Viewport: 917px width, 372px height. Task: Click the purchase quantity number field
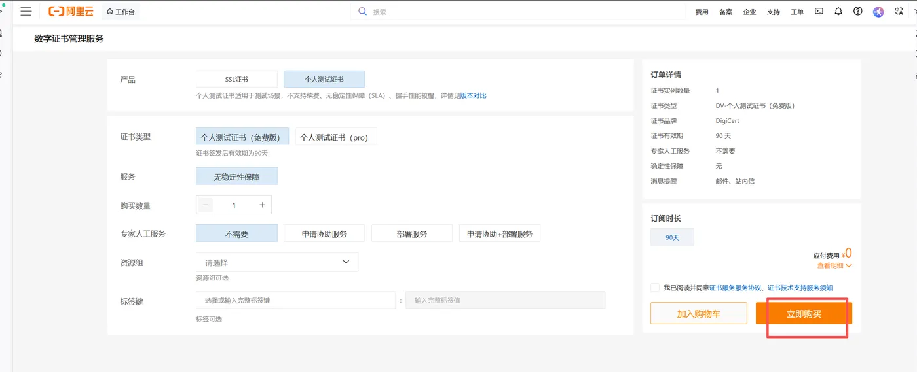(234, 205)
